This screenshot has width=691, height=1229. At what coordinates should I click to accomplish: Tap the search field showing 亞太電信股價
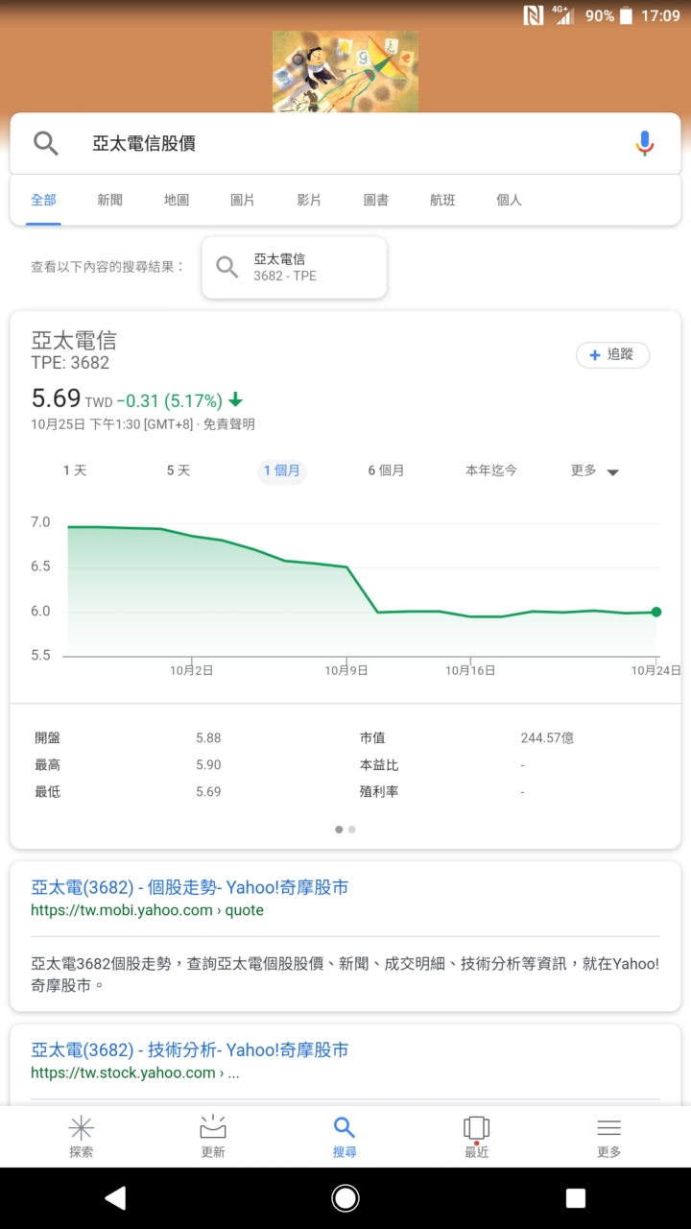coord(345,143)
